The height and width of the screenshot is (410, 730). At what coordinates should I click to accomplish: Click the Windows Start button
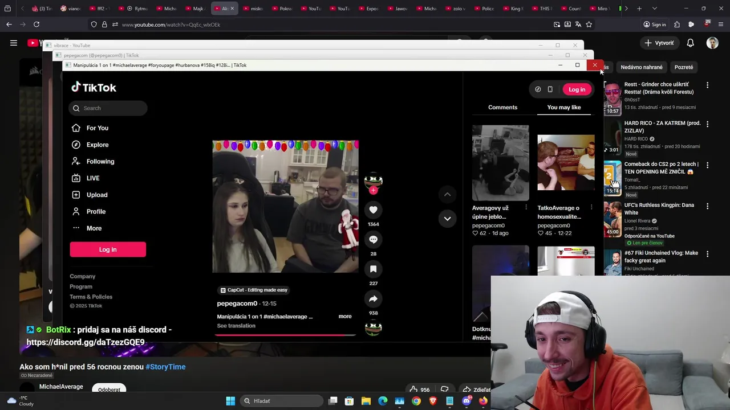230,401
